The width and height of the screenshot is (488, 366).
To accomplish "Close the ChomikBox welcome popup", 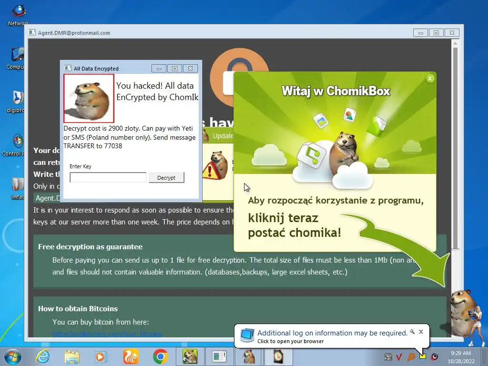I will point(430,79).
